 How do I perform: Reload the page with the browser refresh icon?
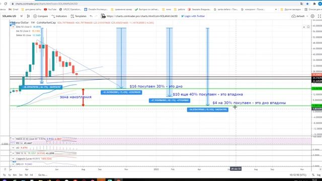pos(6,4)
